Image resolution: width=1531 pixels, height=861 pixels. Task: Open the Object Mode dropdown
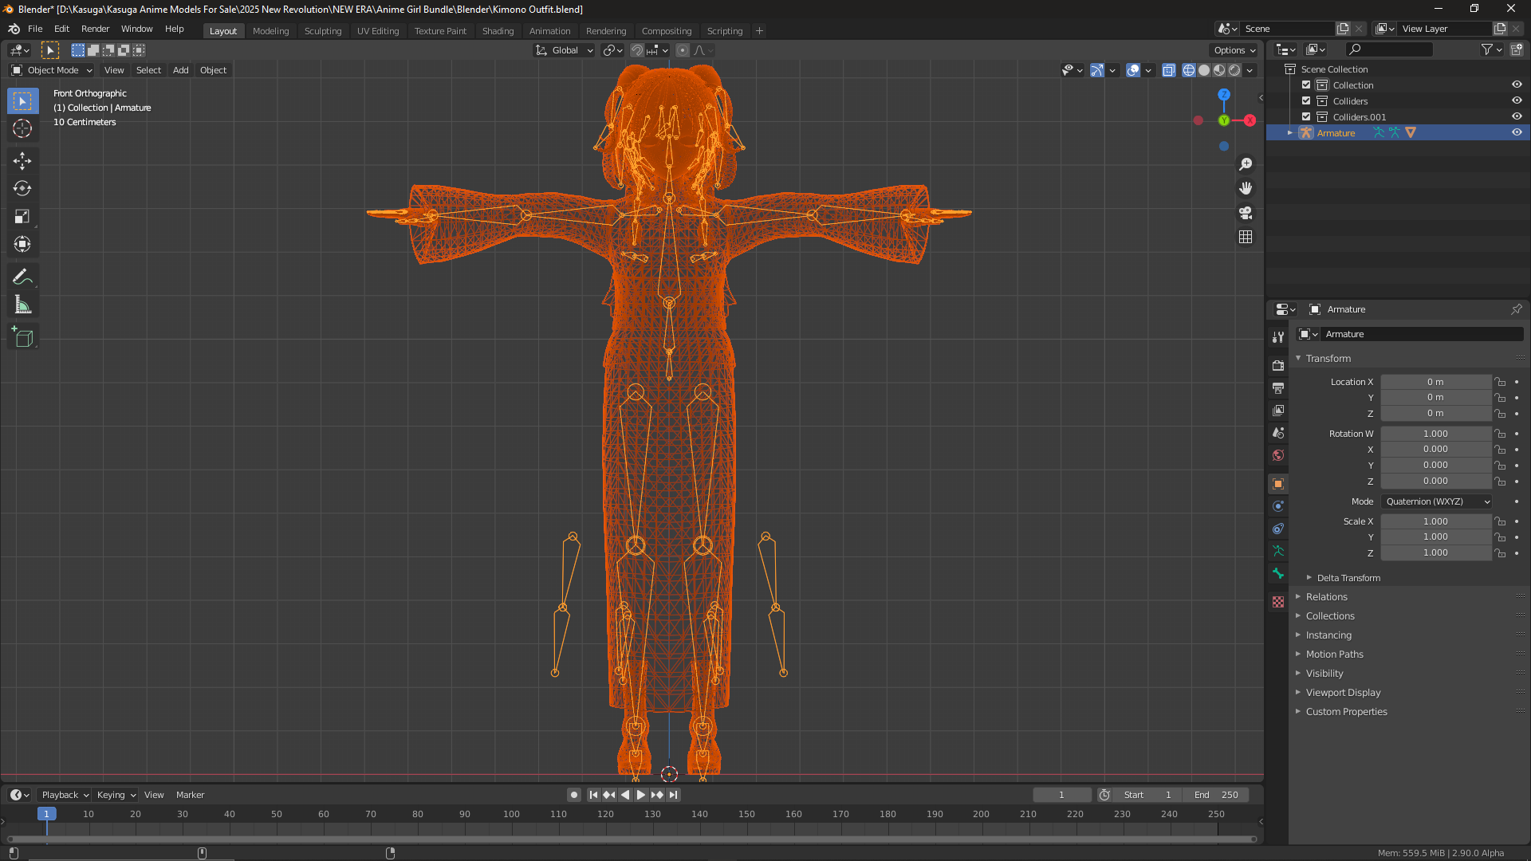53,70
